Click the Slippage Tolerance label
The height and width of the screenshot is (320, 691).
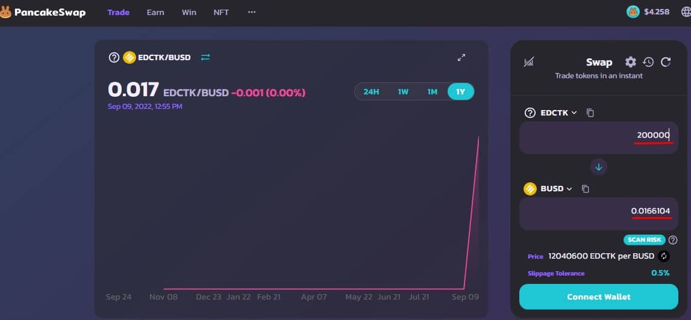[556, 273]
